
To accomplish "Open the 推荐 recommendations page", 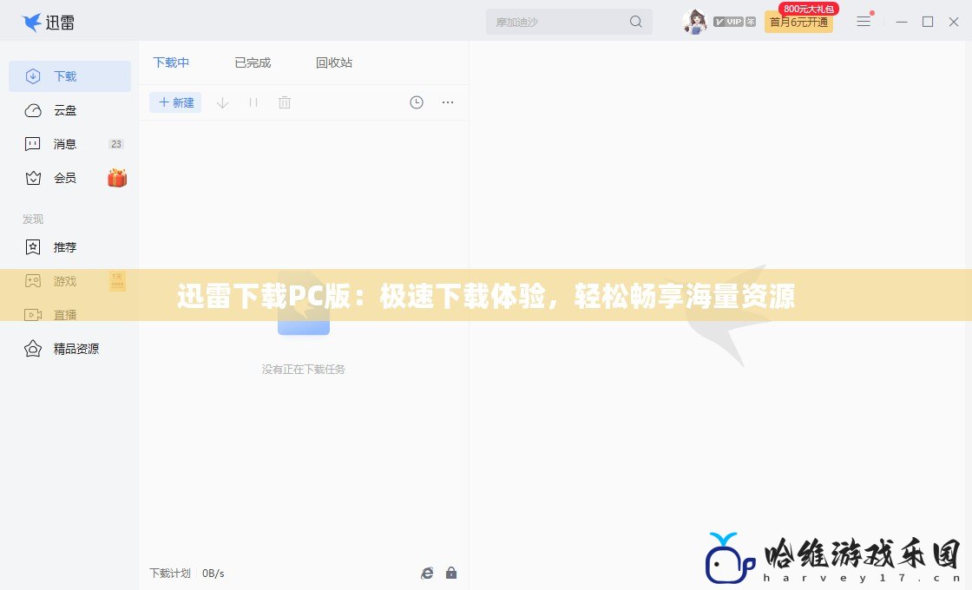I will 70,247.
